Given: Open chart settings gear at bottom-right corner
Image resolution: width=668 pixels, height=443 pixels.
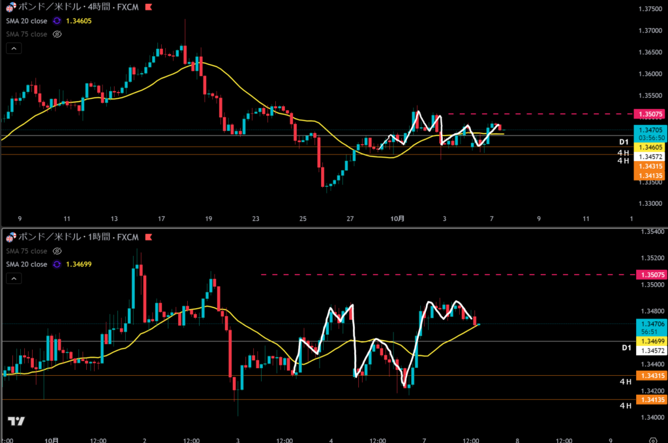Looking at the screenshot, I should coord(653,440).
